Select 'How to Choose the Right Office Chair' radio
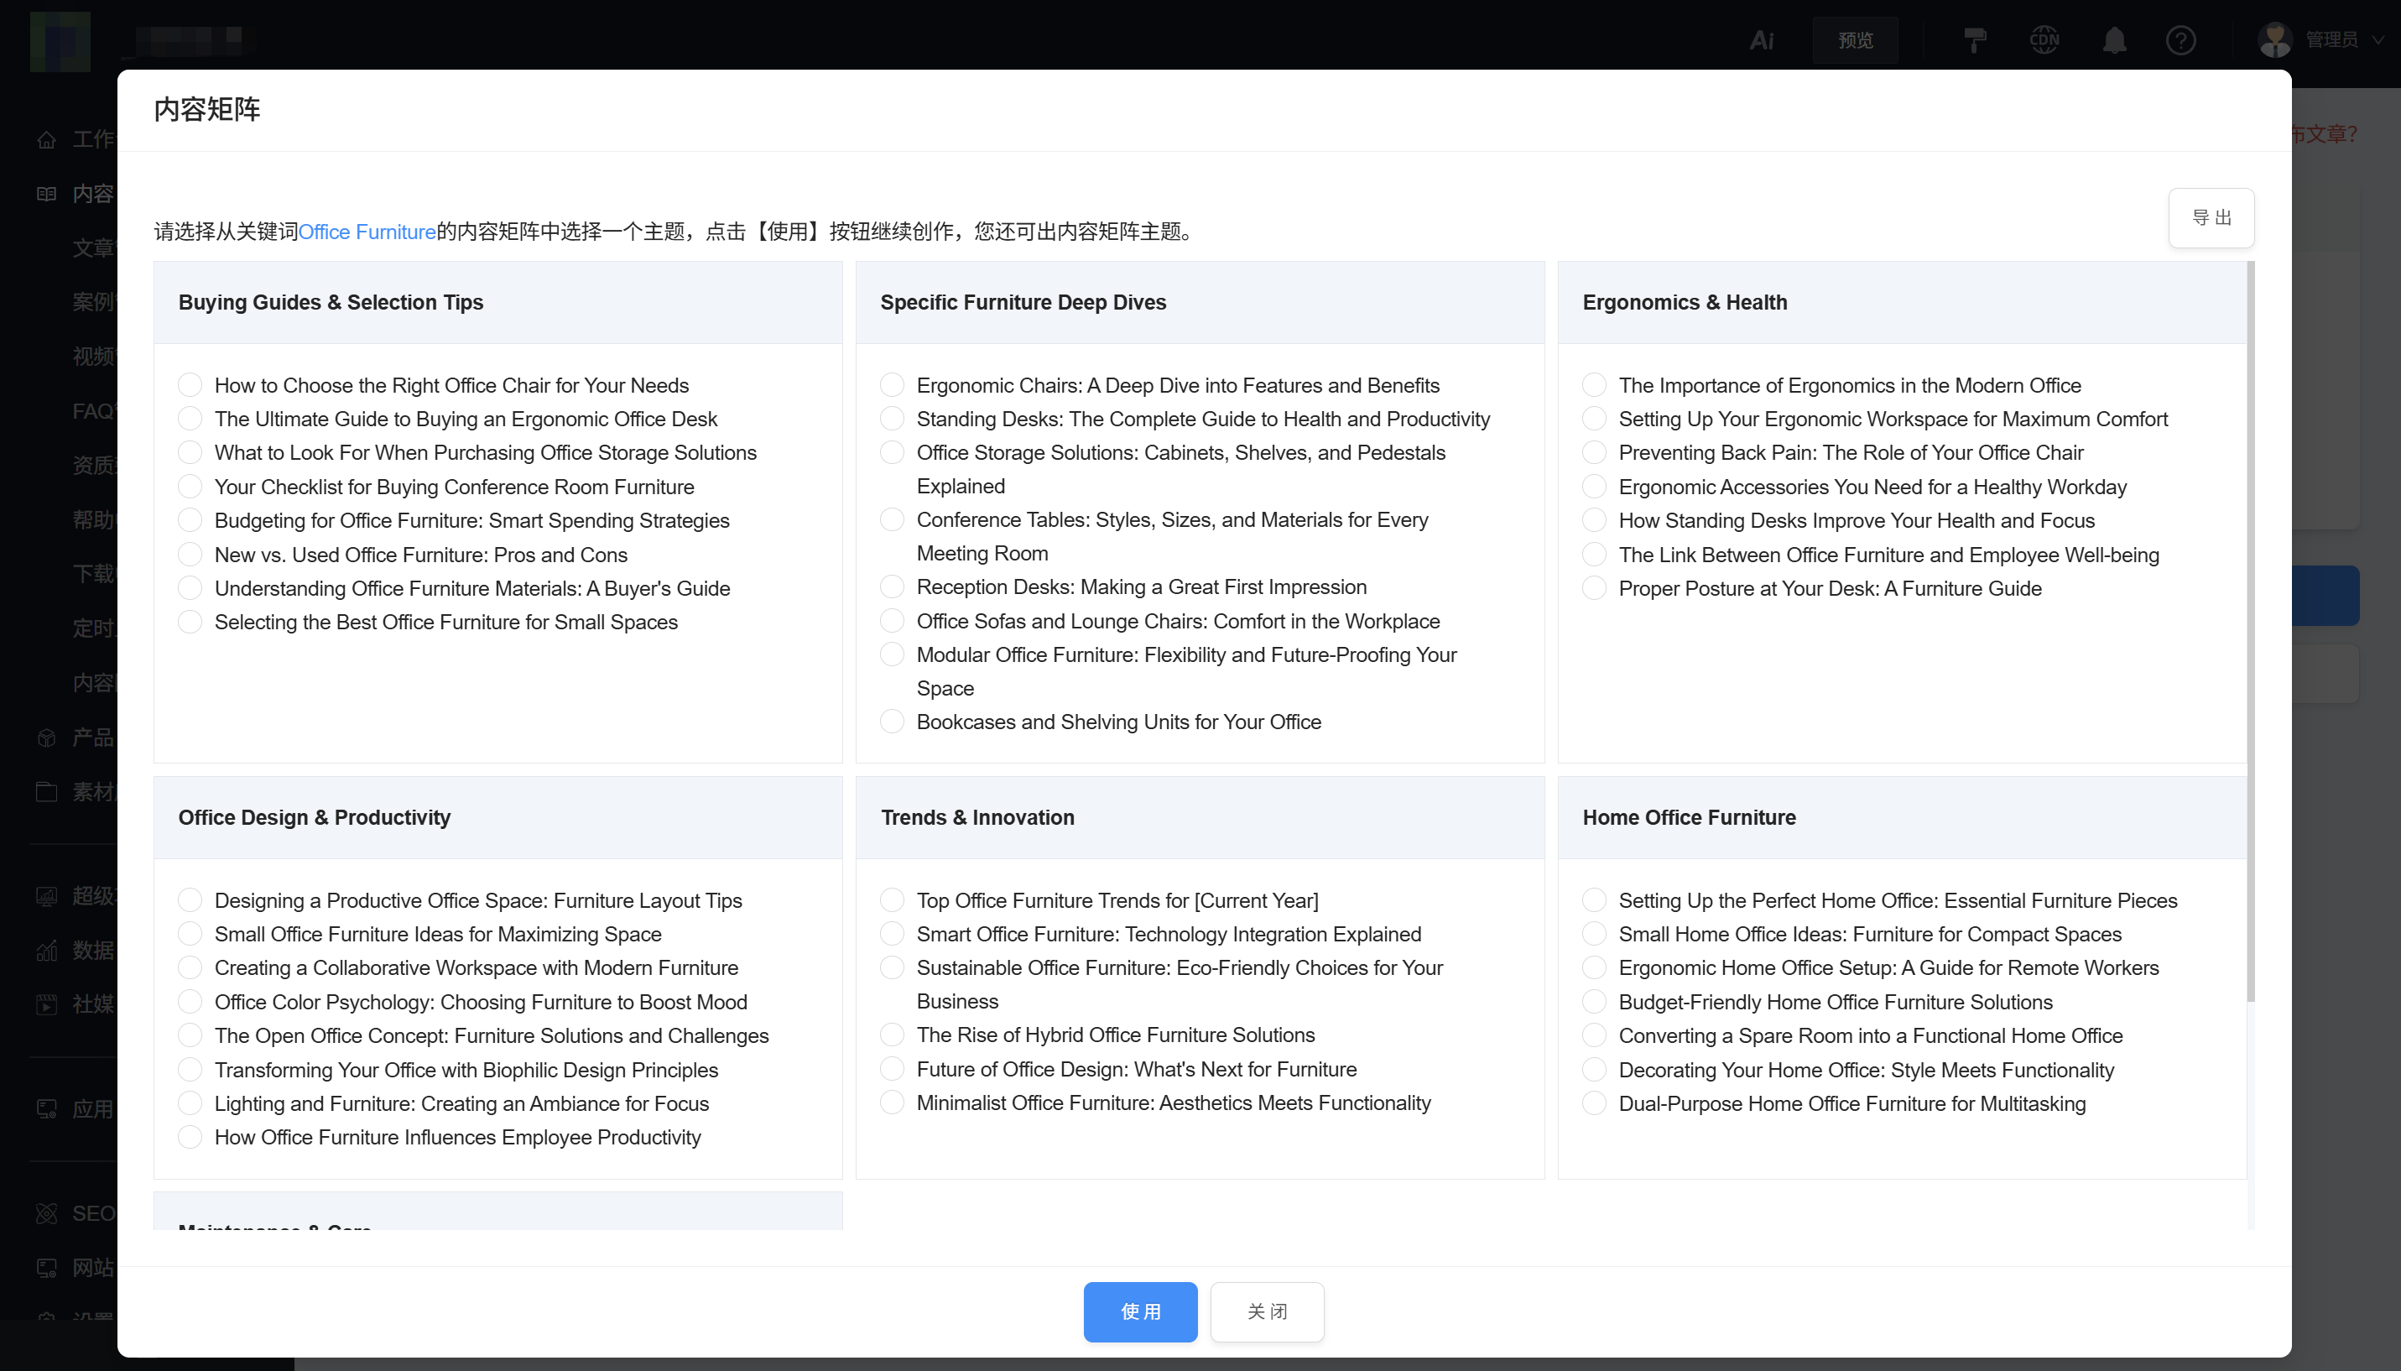2401x1371 pixels. click(190, 385)
